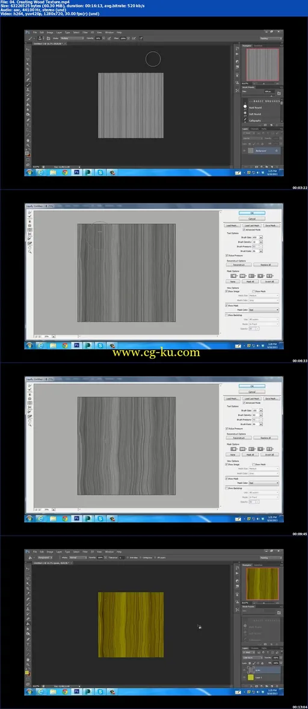The width and height of the screenshot is (308, 709).
Task: Click the www.cg-ku.com watermark link
Action: coord(156,352)
